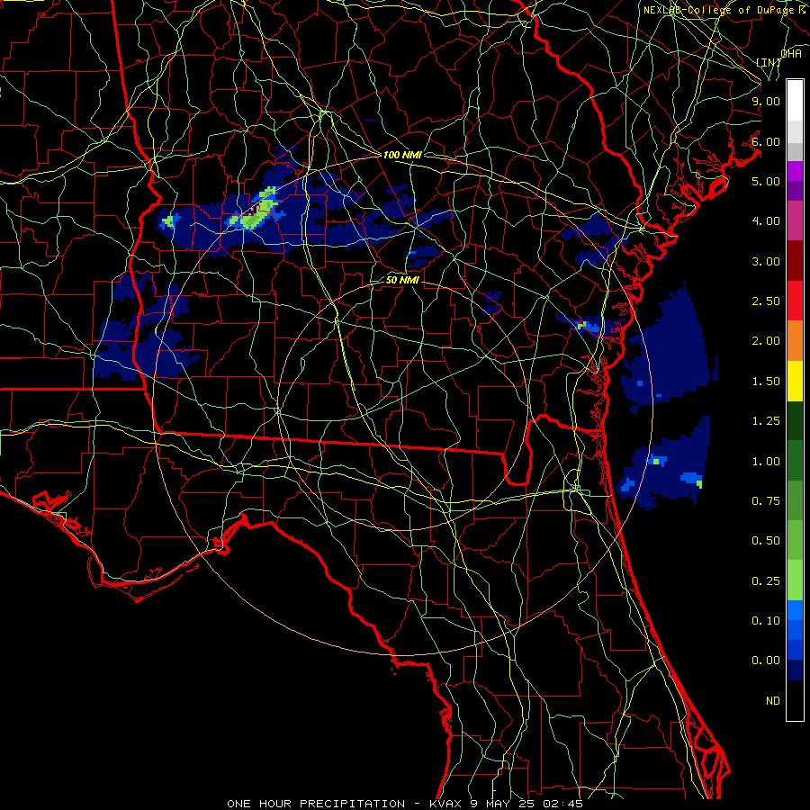This screenshot has width=810, height=810.
Task: Click the 6.00 legend value
Action: click(x=766, y=141)
